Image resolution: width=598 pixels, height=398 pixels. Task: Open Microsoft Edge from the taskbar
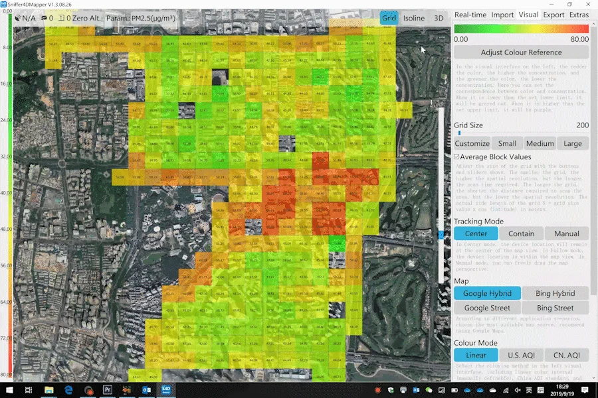pos(68,390)
